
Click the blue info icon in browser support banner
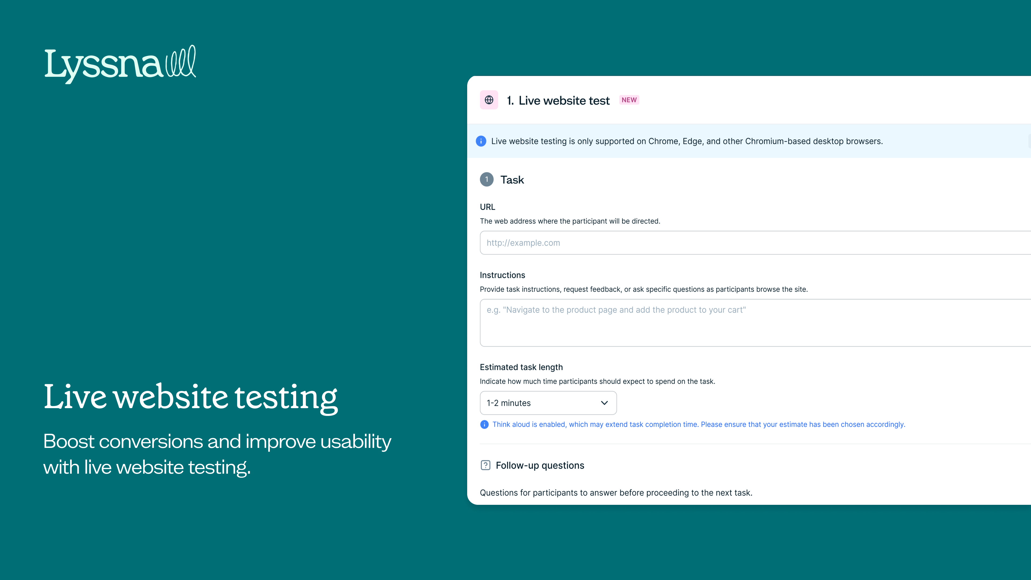pyautogui.click(x=481, y=141)
